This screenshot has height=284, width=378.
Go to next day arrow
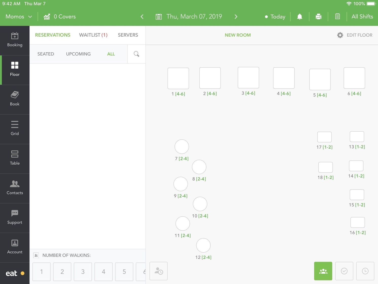pos(236,17)
